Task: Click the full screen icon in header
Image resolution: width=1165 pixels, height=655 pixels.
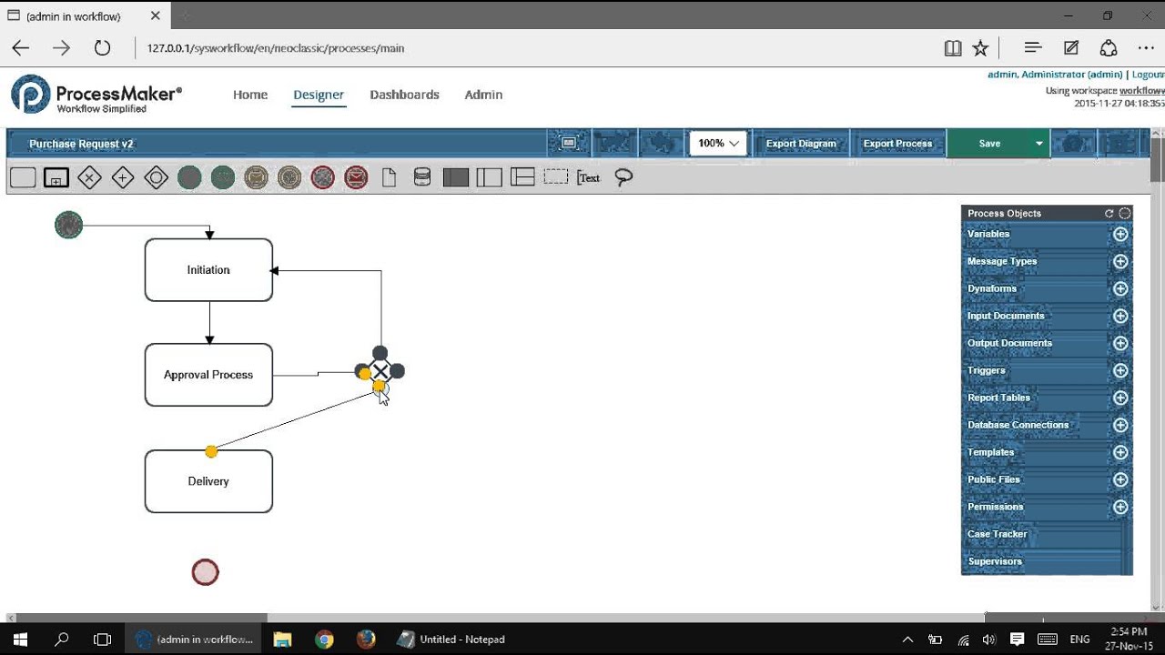Action: 569,143
